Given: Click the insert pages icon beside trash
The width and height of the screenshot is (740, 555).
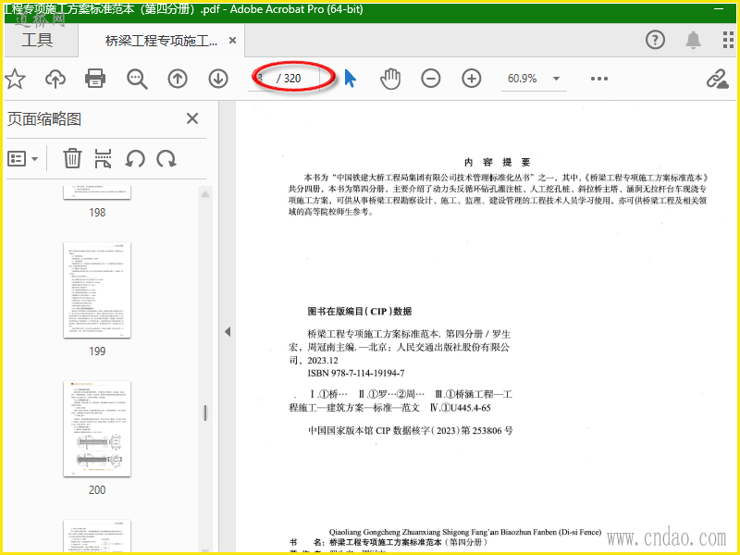Looking at the screenshot, I should coord(103,158).
